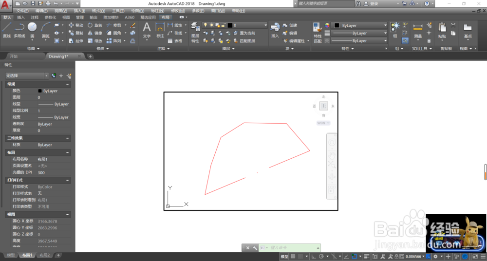Switch to the 输出 ribbon tab
Viewport: 487px width, 261px height.
(93, 18)
